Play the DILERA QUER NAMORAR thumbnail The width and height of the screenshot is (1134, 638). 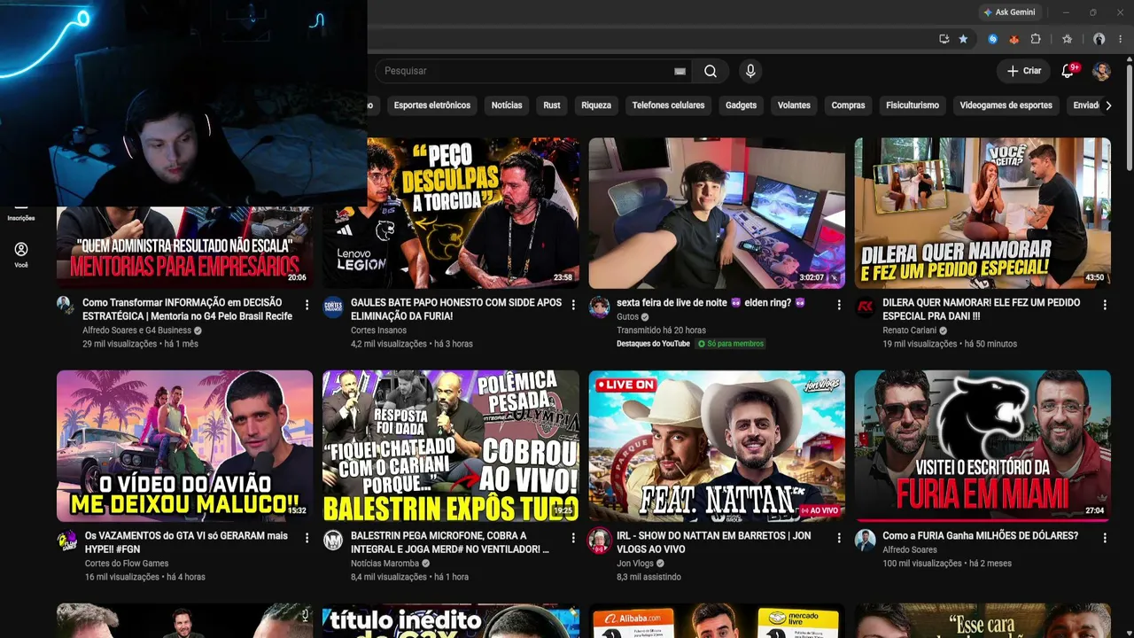983,213
